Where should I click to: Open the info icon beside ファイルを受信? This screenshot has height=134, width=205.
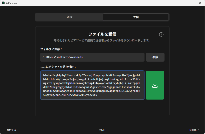coord(161,34)
